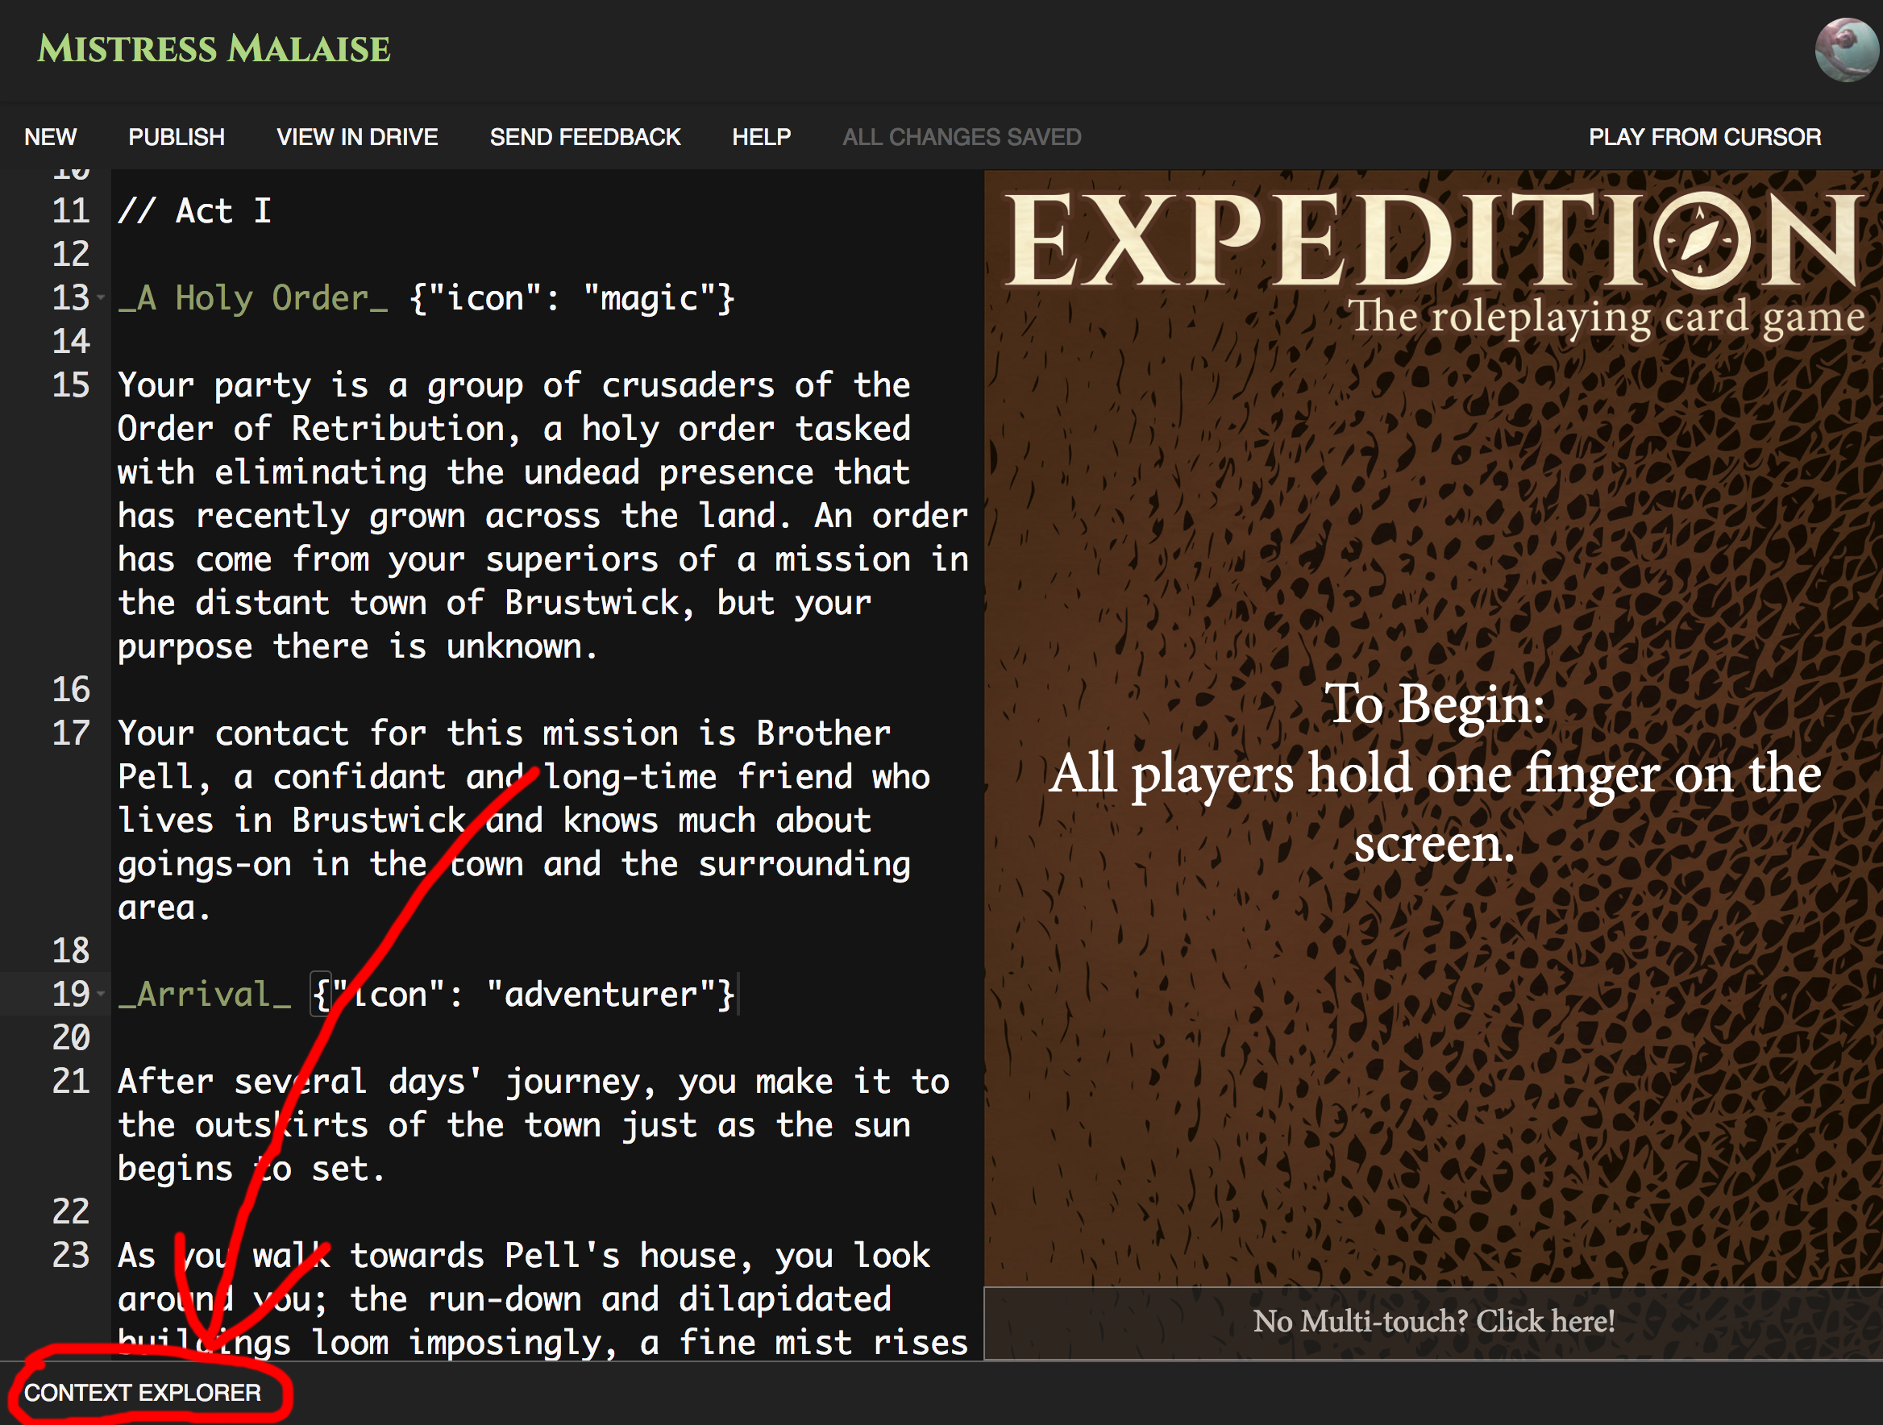Viewport: 1883px width, 1425px height.
Task: Open the user profile avatar
Action: pos(1848,49)
